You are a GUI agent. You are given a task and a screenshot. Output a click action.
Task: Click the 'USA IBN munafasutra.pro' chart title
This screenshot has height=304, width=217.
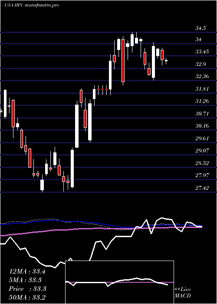pos(31,5)
